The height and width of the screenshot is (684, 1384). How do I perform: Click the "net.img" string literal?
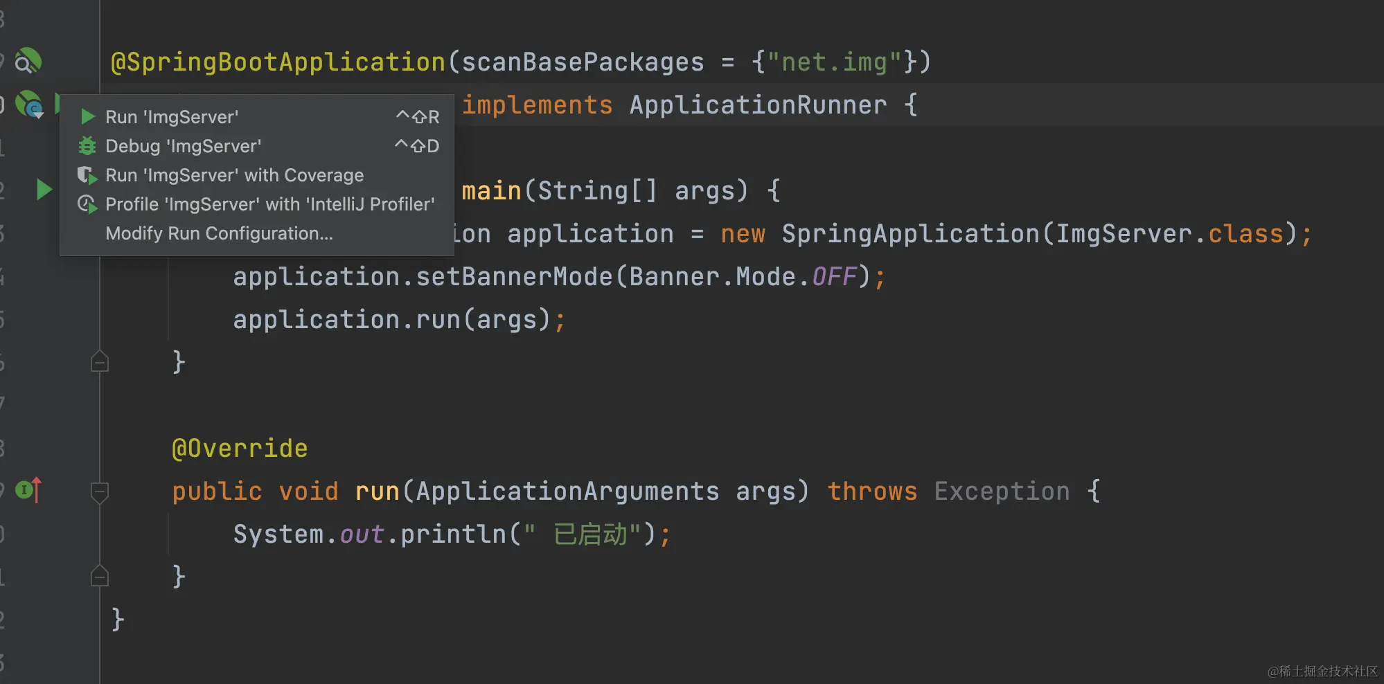[834, 62]
